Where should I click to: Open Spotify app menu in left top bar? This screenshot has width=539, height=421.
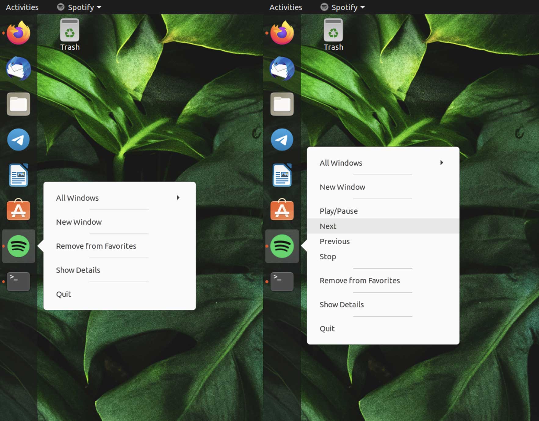[x=79, y=7]
